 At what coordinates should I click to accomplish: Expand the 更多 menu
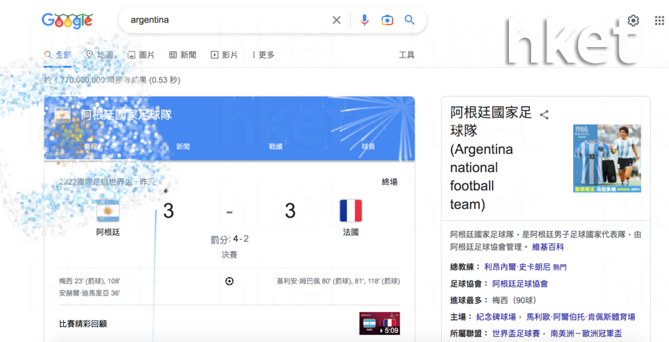263,55
